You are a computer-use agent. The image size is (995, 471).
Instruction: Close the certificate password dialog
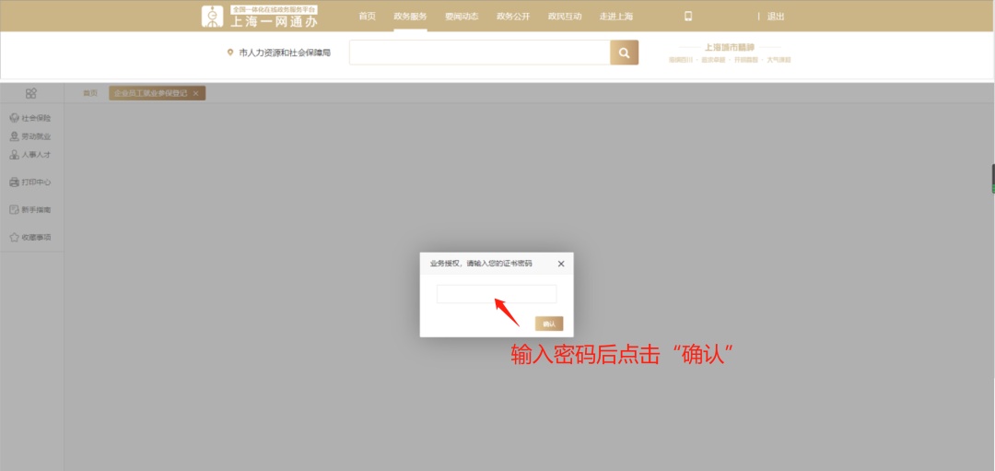pyautogui.click(x=561, y=264)
